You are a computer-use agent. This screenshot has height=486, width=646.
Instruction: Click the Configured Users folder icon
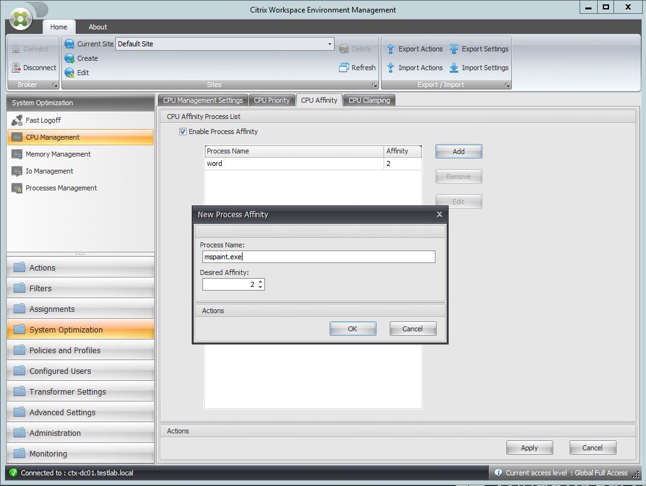19,371
